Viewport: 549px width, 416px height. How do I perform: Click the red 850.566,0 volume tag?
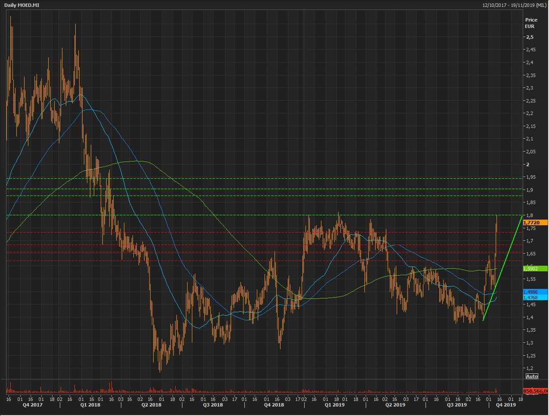[x=535, y=391]
